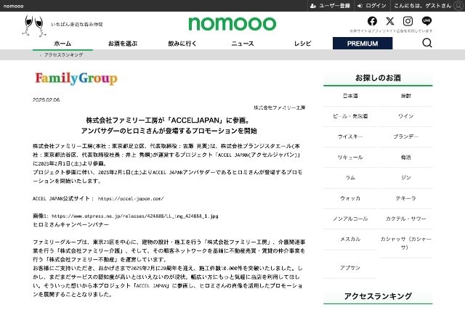Viewport: 465px width, 310px height.
Task: Click アクセスランキング breadcrumb link
Action: 63,55
